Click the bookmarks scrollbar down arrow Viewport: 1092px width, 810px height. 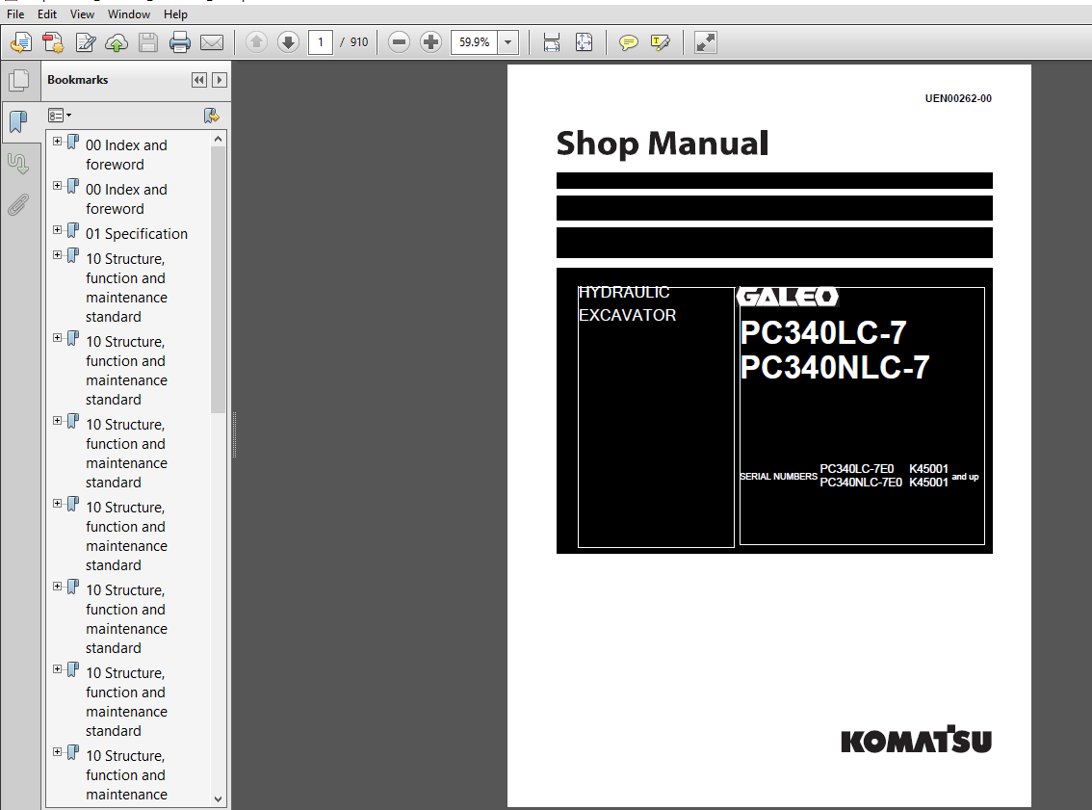tap(218, 798)
